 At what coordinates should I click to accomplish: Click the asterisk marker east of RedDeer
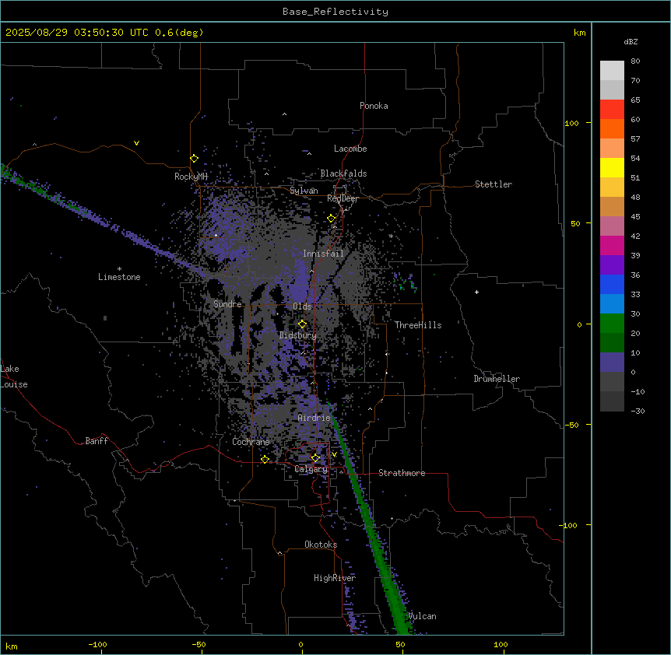point(391,236)
